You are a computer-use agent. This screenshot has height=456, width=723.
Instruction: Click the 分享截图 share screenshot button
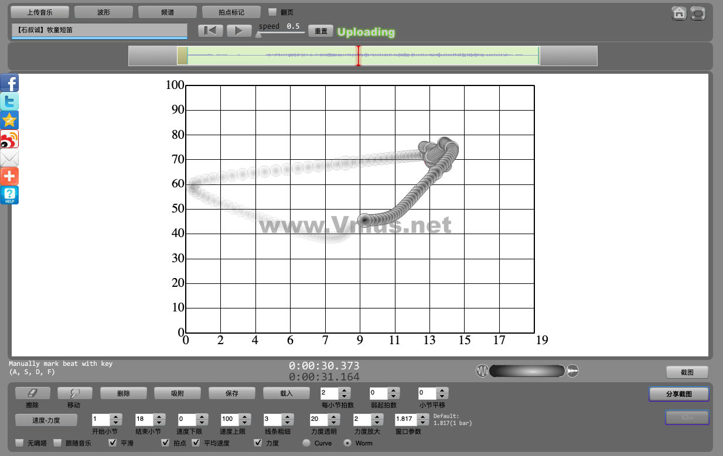click(678, 394)
